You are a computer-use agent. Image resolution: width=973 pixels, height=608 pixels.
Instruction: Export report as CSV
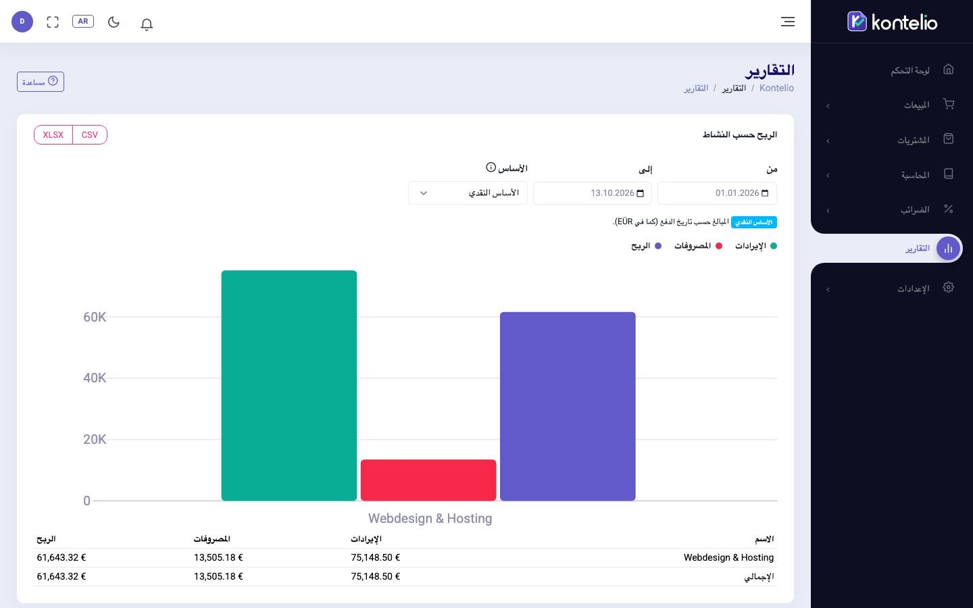pyautogui.click(x=90, y=134)
